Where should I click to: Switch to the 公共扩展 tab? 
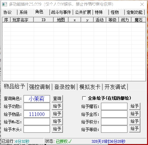(83, 12)
